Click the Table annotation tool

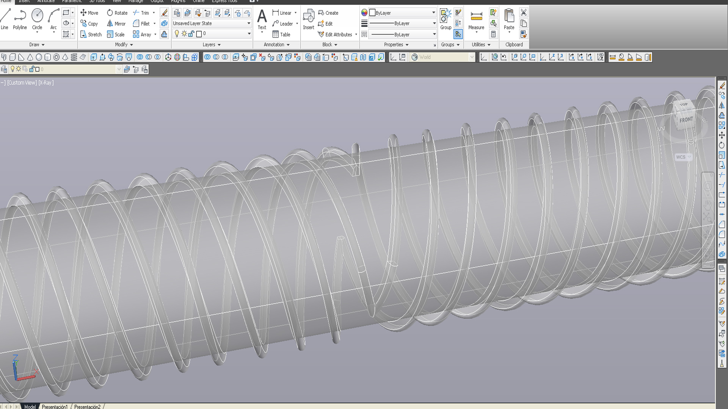281,34
